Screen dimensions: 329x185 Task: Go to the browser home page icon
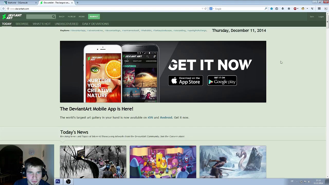pyautogui.click(x=289, y=9)
